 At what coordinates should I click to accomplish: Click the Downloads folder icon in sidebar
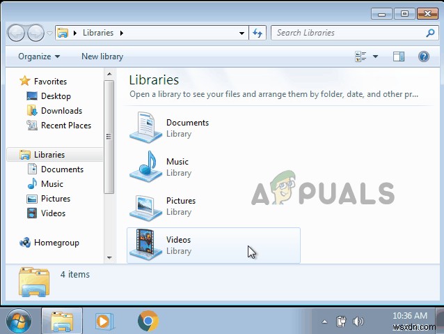(32, 110)
